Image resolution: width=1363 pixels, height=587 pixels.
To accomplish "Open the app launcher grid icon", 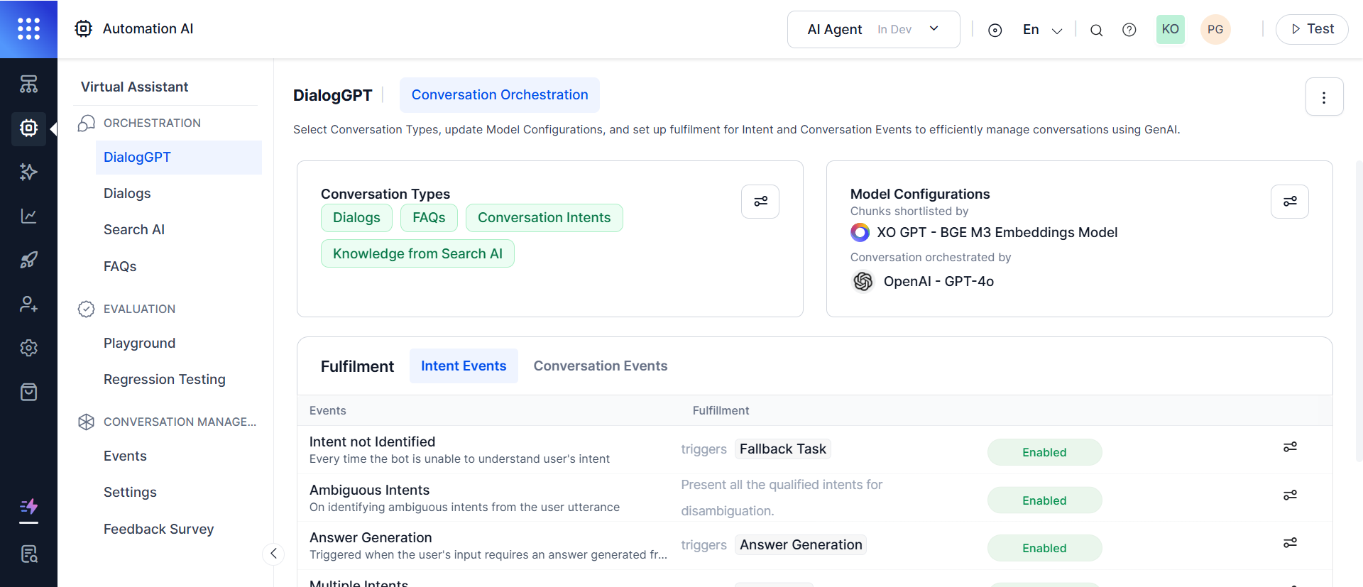I will tap(28, 28).
